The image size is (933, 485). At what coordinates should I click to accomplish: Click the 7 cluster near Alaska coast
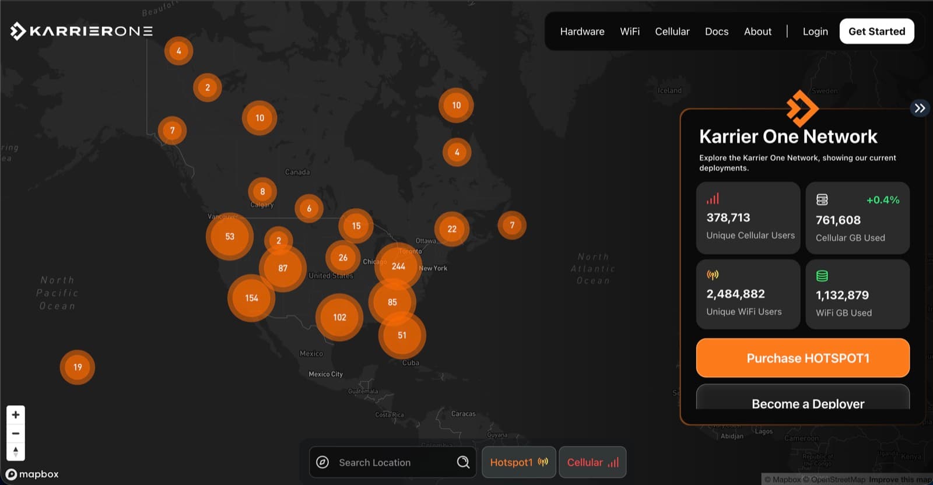pyautogui.click(x=172, y=130)
